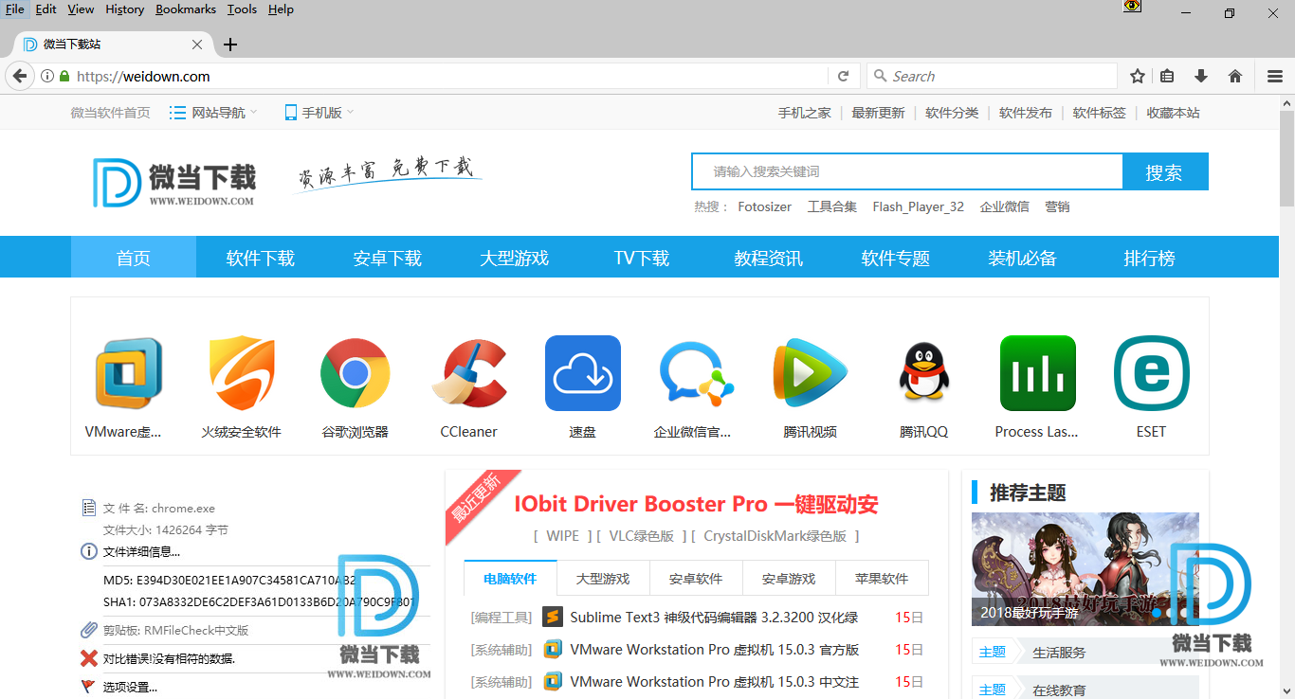The image size is (1295, 699).
Task: Open the Bookmarks menu
Action: point(186,9)
